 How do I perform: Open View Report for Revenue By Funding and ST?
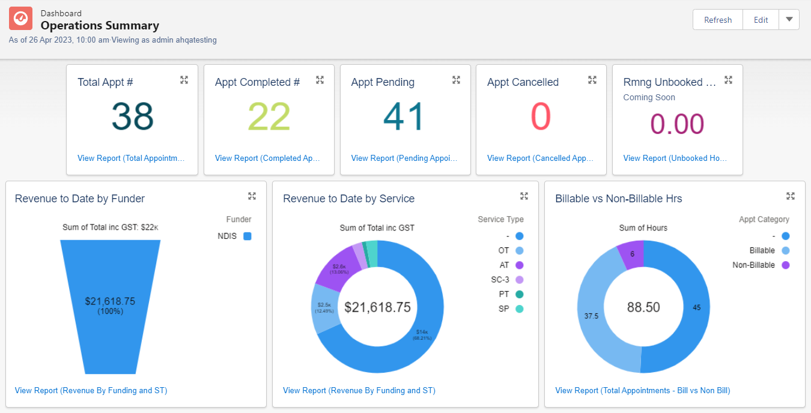pos(91,390)
